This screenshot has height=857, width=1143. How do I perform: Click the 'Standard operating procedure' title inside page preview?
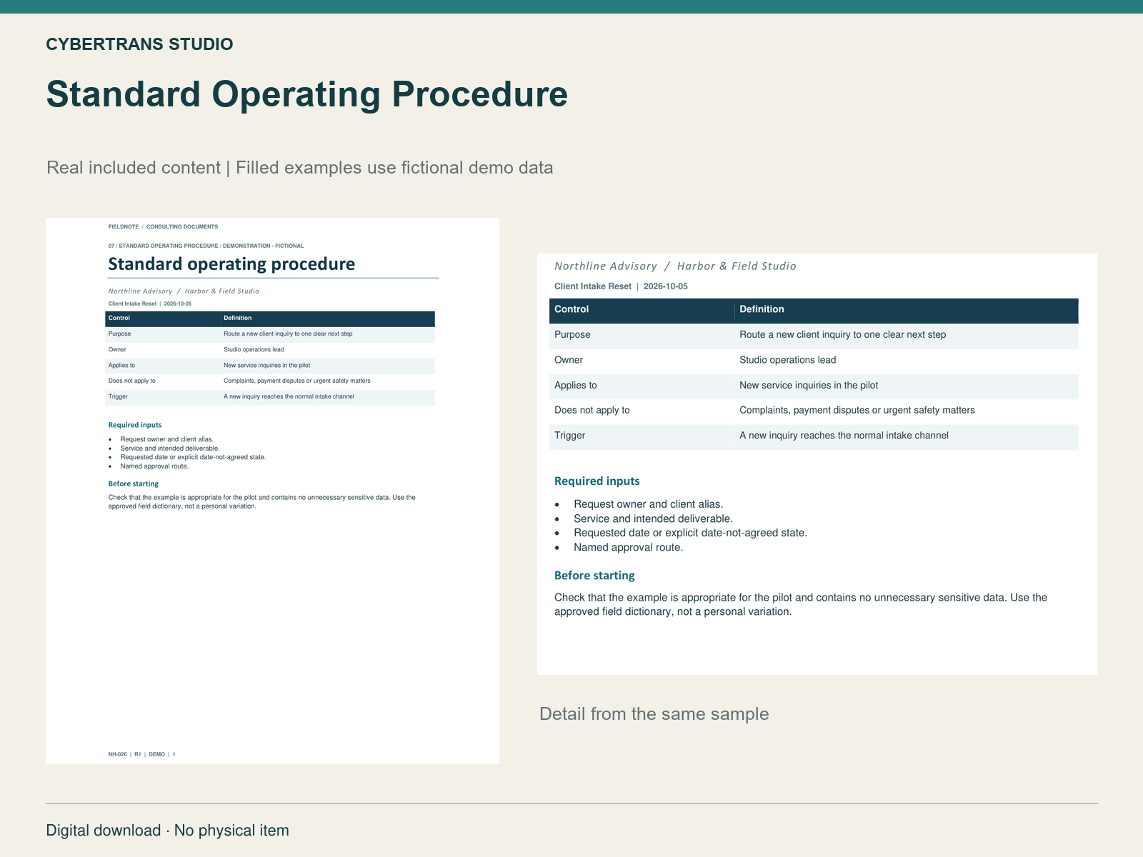231,264
